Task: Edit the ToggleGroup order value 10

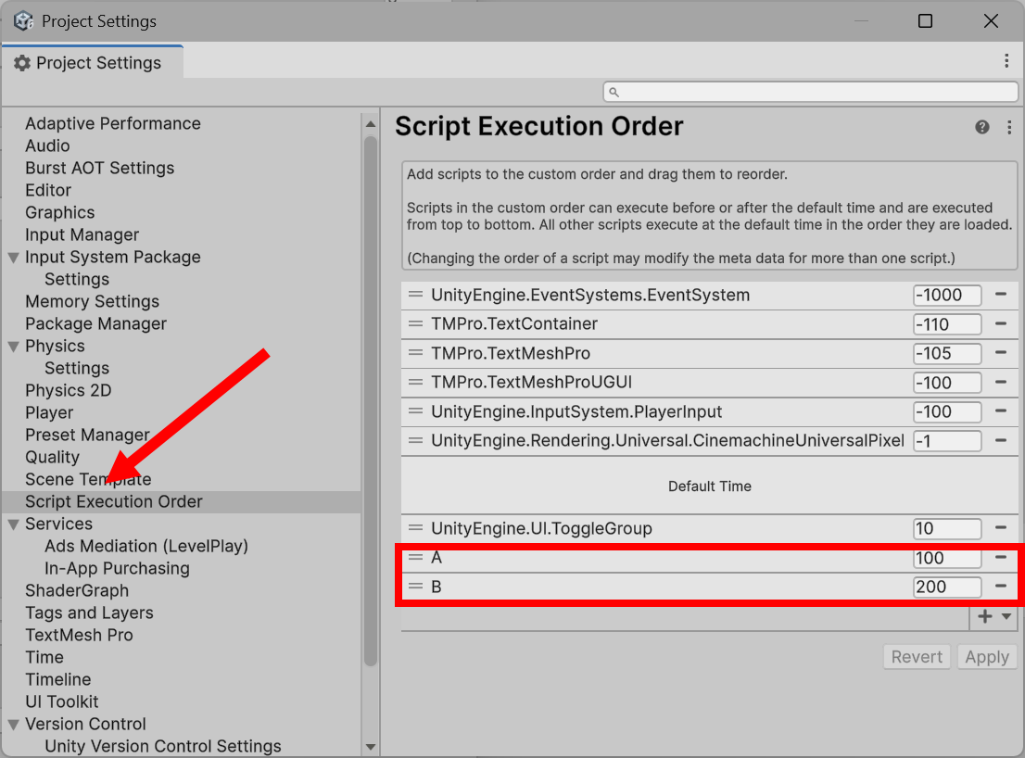Action: [x=947, y=528]
